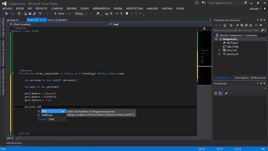Switch IntelliSense to the Todo tab
The image size is (268, 151).
[52, 119]
